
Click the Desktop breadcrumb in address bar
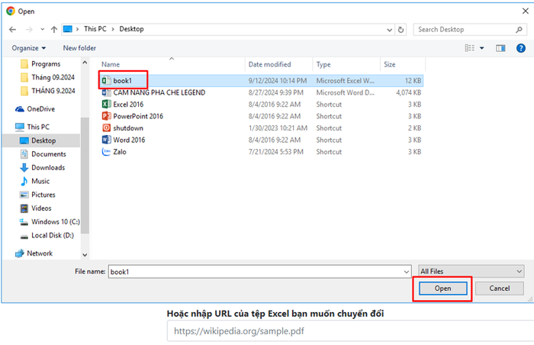click(131, 29)
